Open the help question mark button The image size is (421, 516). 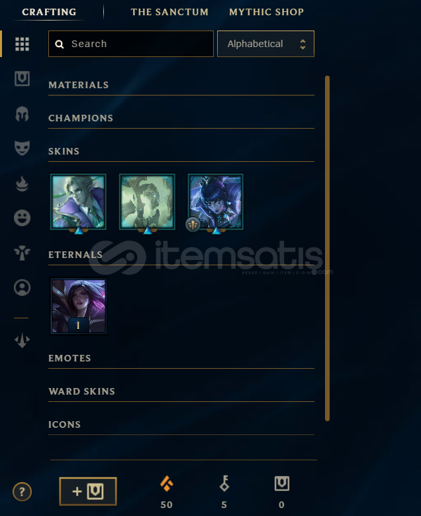click(x=22, y=492)
